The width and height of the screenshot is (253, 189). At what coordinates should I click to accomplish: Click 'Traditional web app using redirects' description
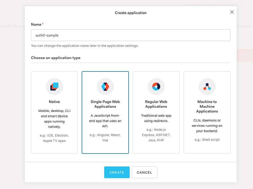(x=156, y=118)
